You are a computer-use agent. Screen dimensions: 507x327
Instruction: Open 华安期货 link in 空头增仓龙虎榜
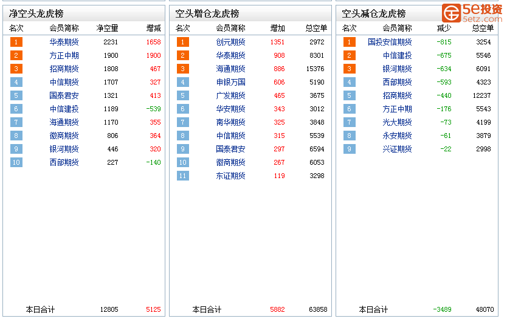coord(230,109)
